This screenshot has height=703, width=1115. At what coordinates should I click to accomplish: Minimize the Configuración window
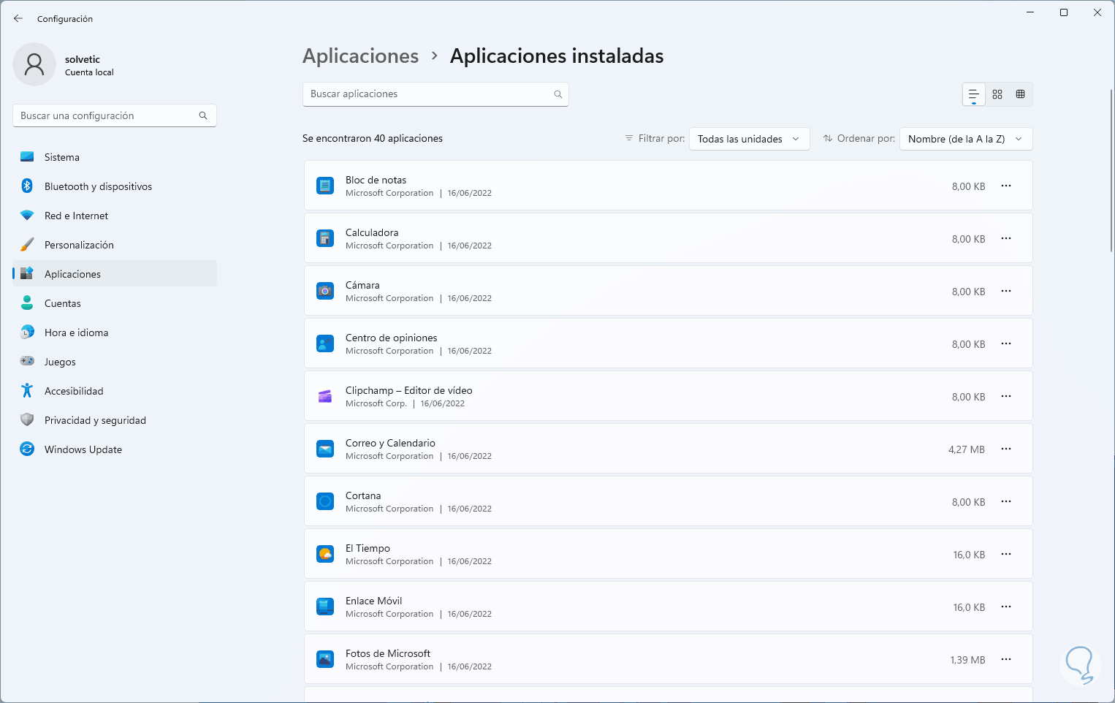(x=1030, y=12)
